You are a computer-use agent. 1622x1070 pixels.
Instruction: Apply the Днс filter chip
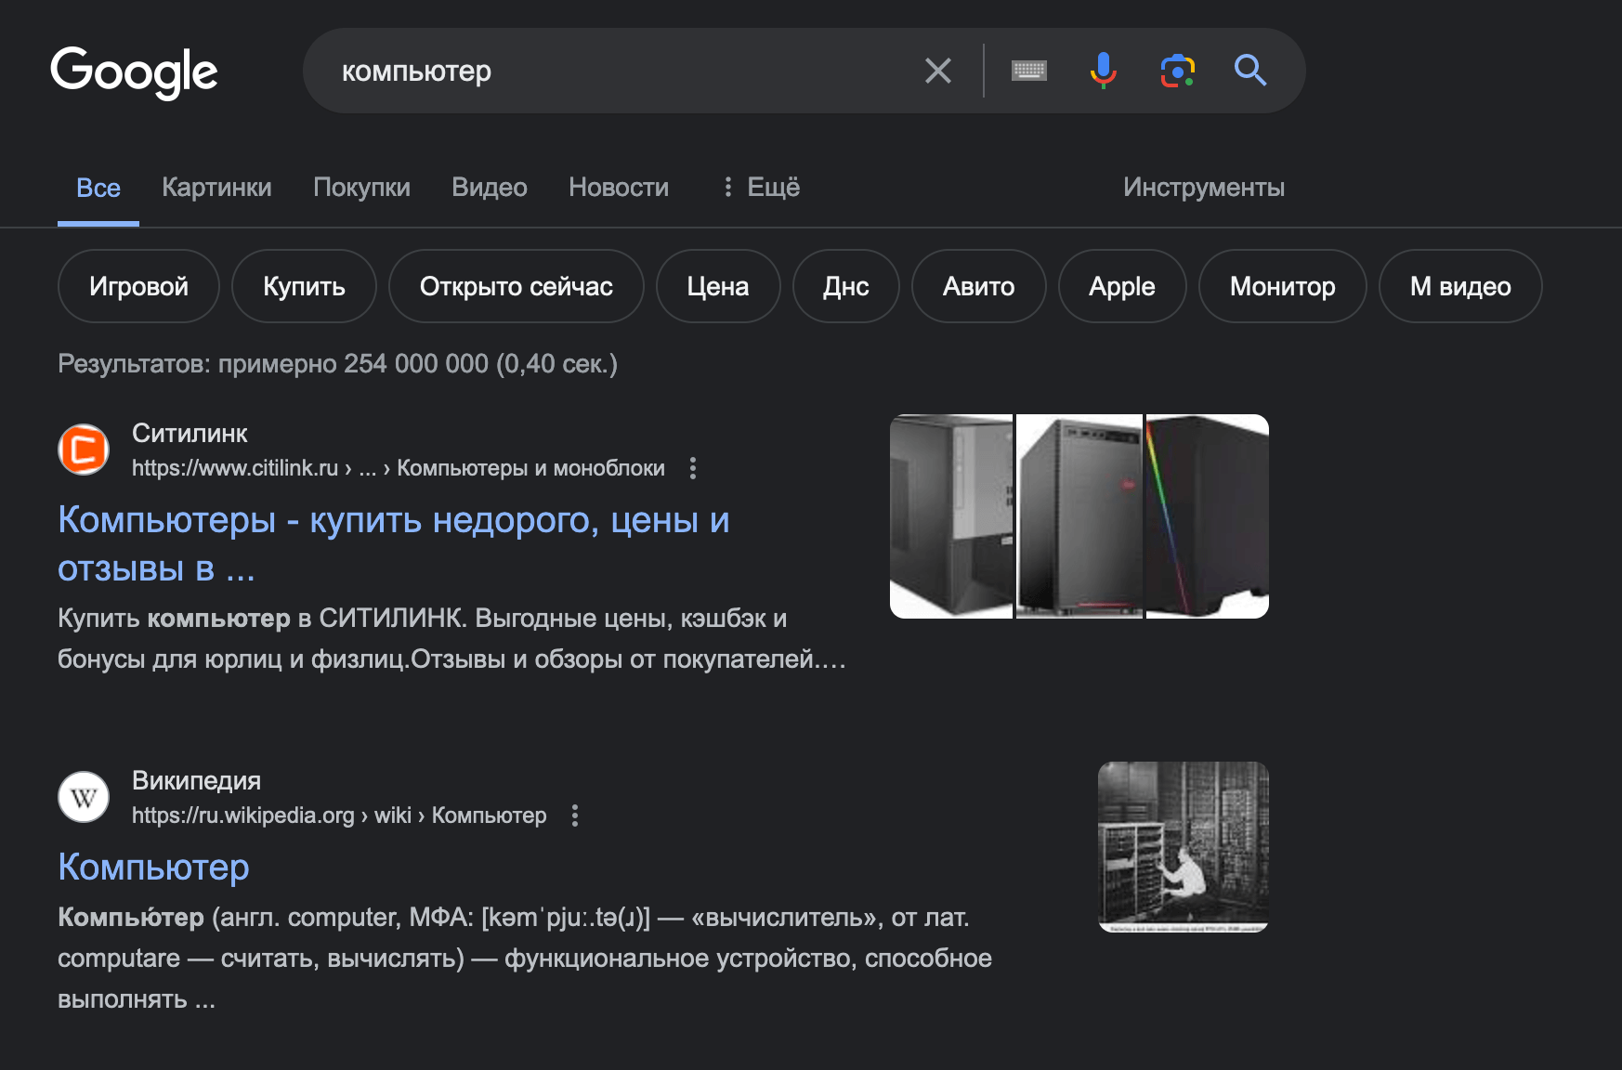(x=846, y=286)
